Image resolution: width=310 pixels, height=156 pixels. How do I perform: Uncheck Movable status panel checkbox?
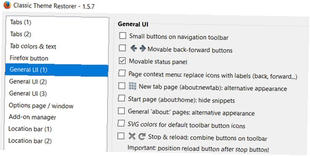pyautogui.click(x=122, y=61)
